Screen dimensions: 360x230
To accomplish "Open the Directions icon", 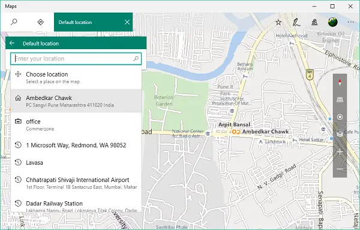I will (40, 22).
